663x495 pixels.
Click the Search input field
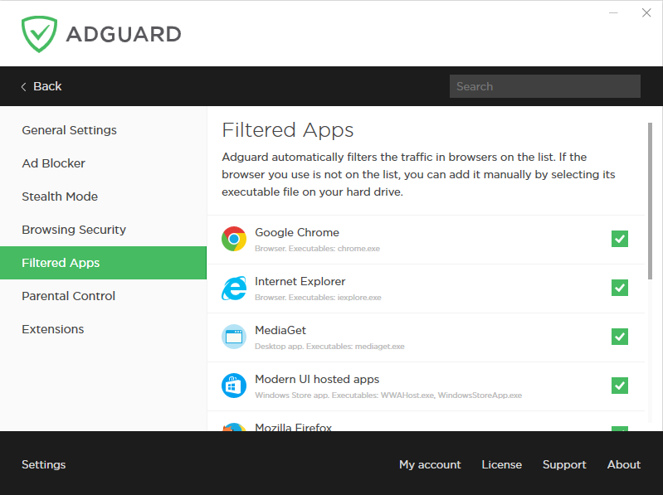pos(544,86)
